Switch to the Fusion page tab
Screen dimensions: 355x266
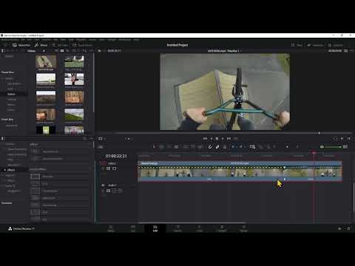177,228
